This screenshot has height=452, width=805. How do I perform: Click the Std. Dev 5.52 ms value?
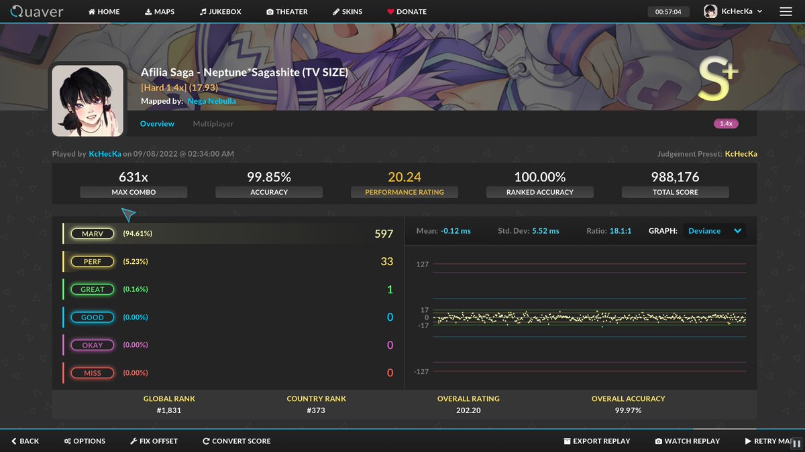[545, 231]
